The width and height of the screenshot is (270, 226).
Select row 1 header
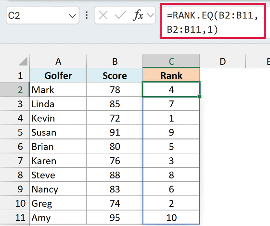pos(15,75)
